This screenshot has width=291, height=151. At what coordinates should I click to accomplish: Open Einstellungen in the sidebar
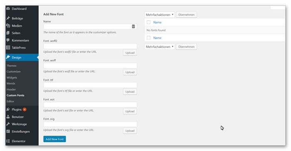22,132
